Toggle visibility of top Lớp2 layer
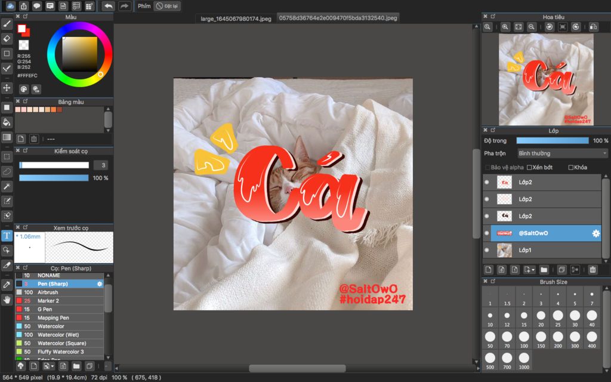Screen dimensions: 611x382 coord(487,182)
